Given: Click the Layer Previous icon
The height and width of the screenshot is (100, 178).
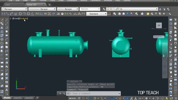Looking at the screenshot, I should point(164,9).
